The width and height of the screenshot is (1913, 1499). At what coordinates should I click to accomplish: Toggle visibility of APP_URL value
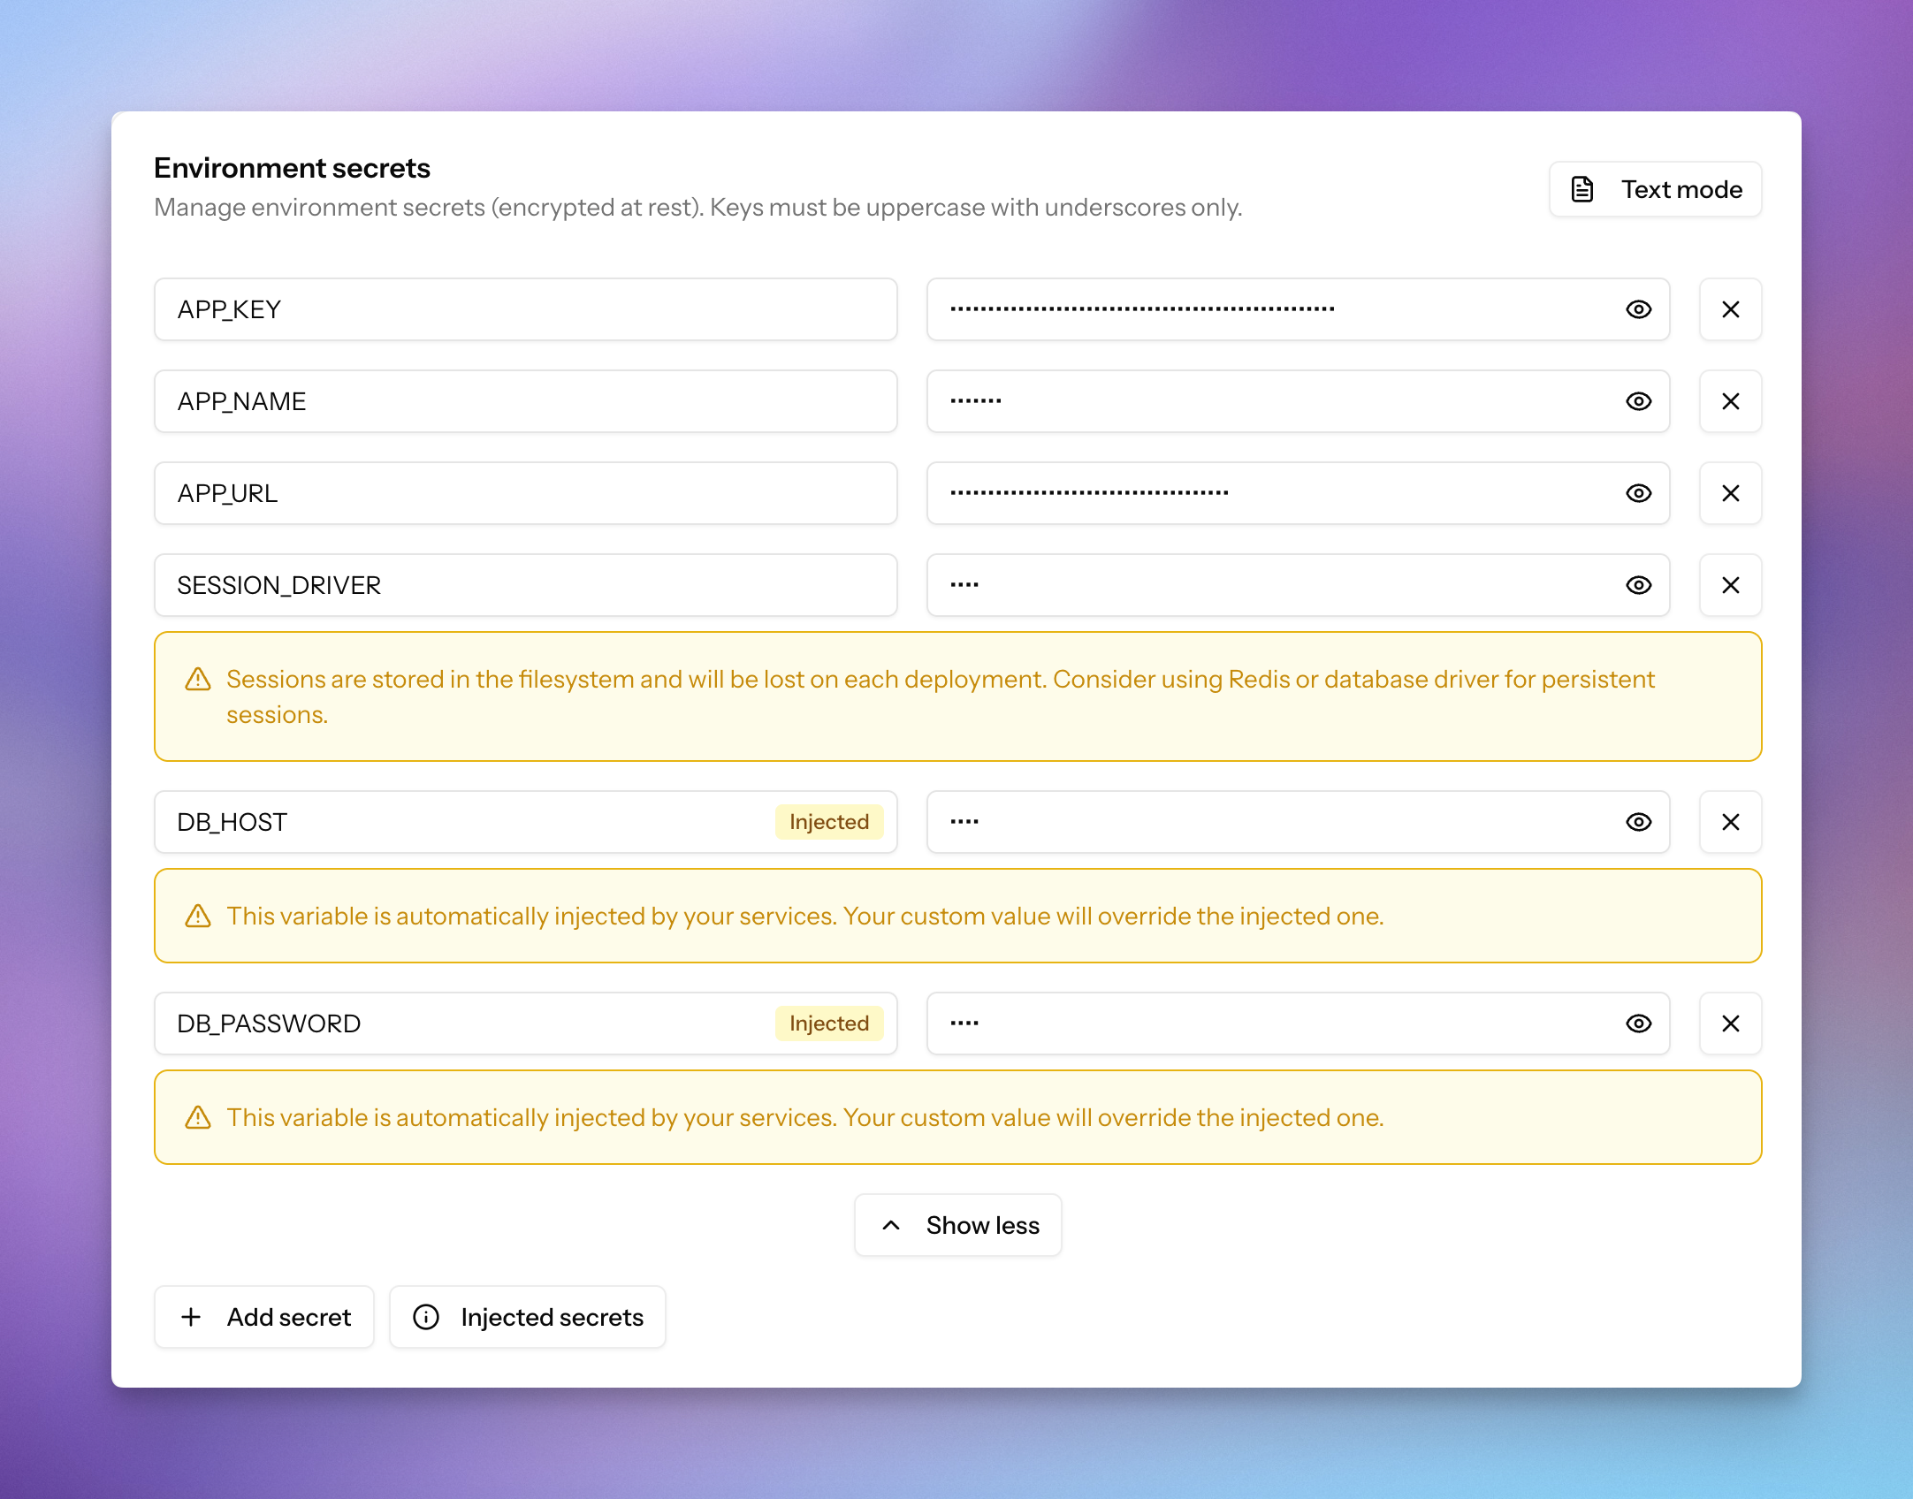click(1638, 493)
